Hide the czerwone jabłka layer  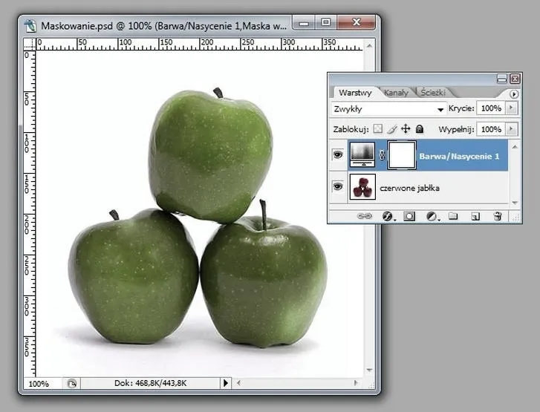tap(338, 186)
